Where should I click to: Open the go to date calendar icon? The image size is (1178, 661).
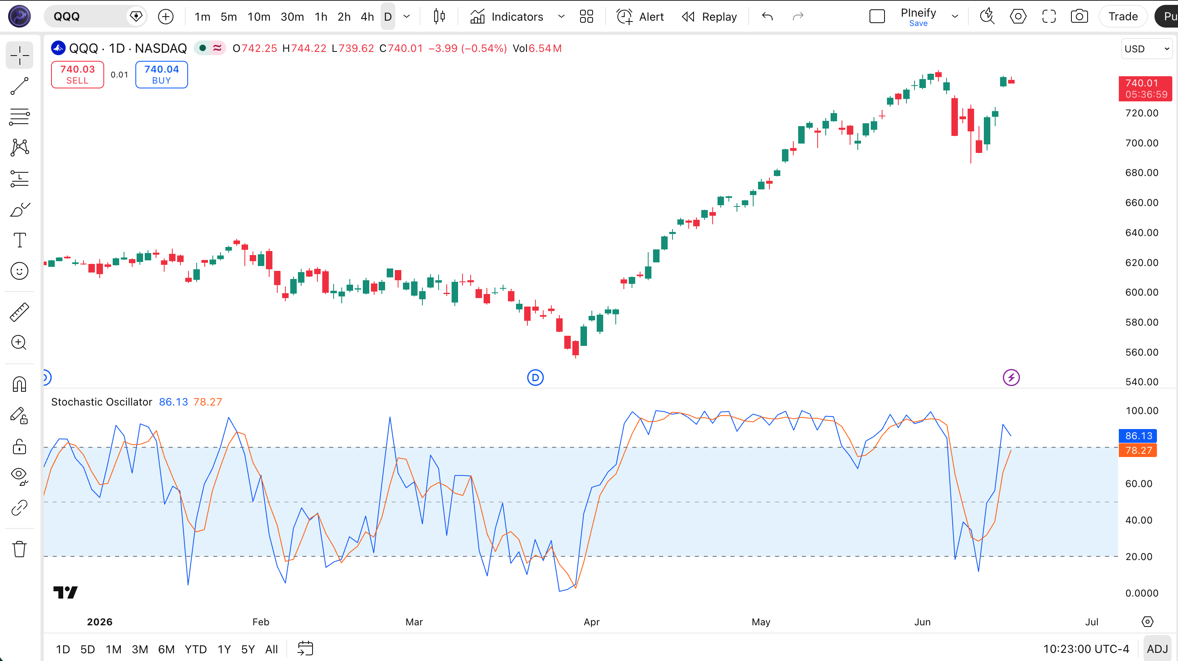(305, 649)
